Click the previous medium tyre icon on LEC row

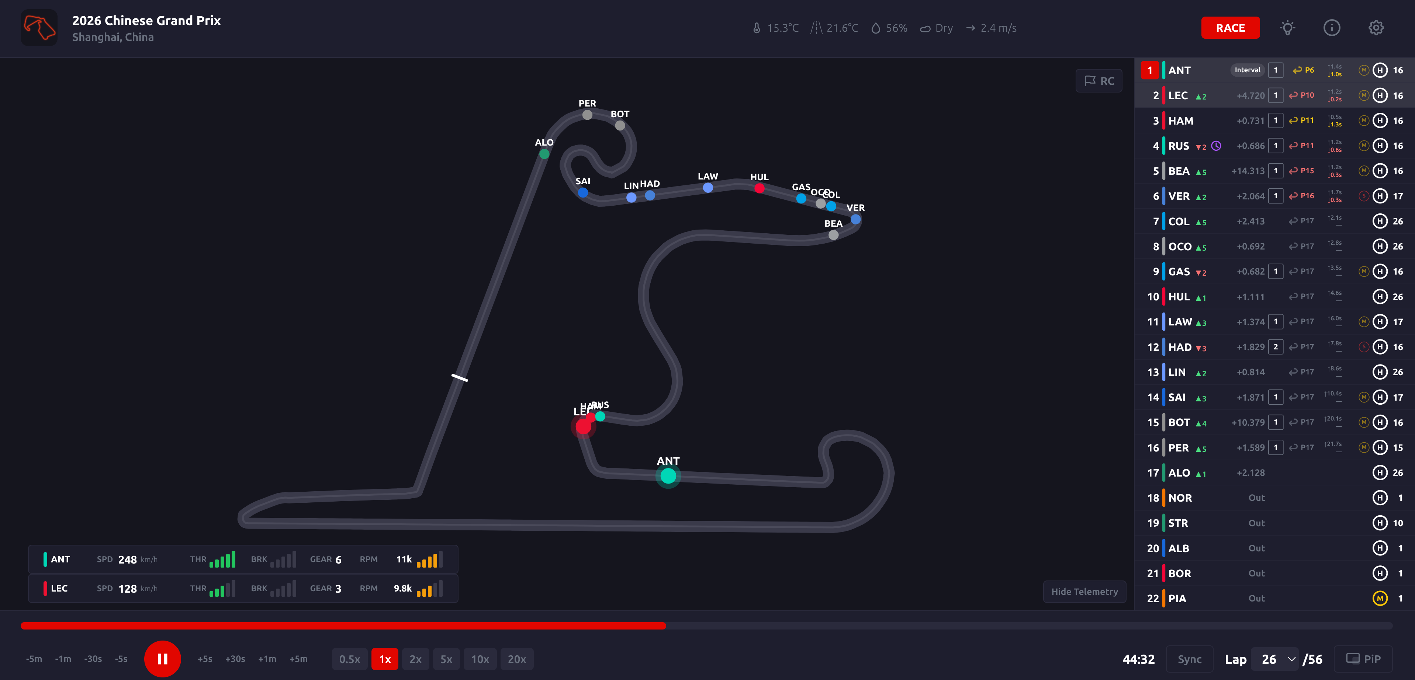pyautogui.click(x=1363, y=95)
